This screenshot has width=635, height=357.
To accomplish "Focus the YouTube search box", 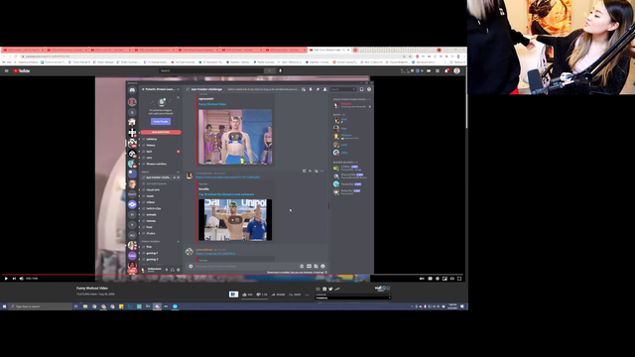I will click(x=210, y=70).
